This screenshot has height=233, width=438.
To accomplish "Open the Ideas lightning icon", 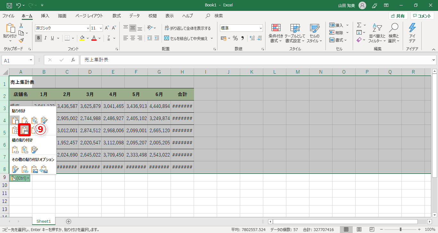I will pyautogui.click(x=412, y=28).
